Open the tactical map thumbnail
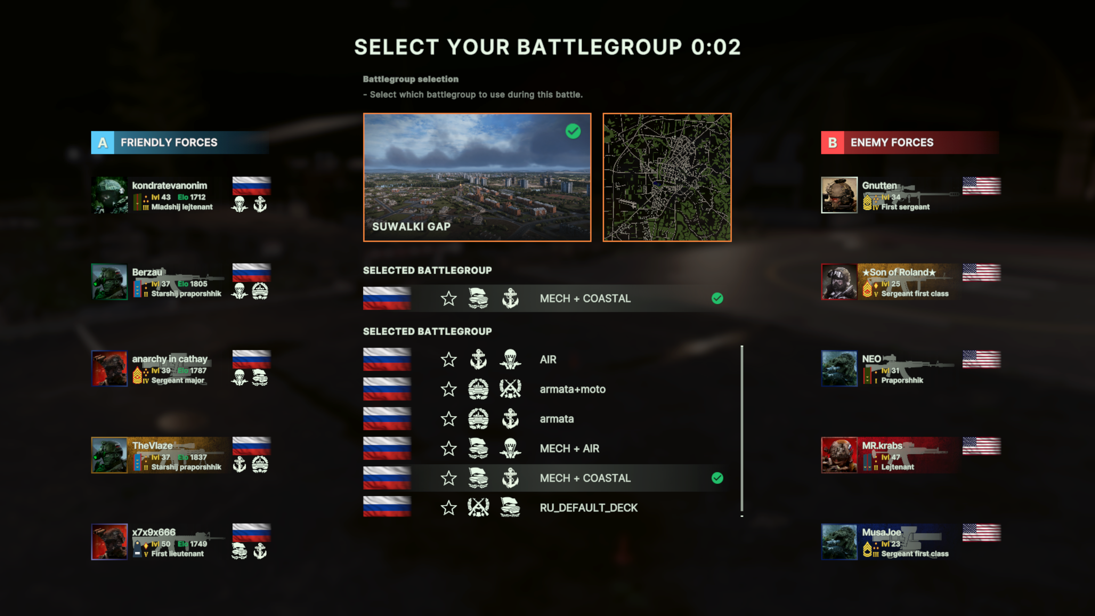 click(x=667, y=177)
